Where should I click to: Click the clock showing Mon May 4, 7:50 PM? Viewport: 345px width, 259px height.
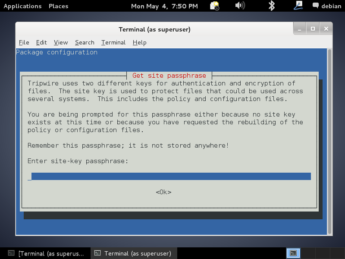tap(164, 6)
